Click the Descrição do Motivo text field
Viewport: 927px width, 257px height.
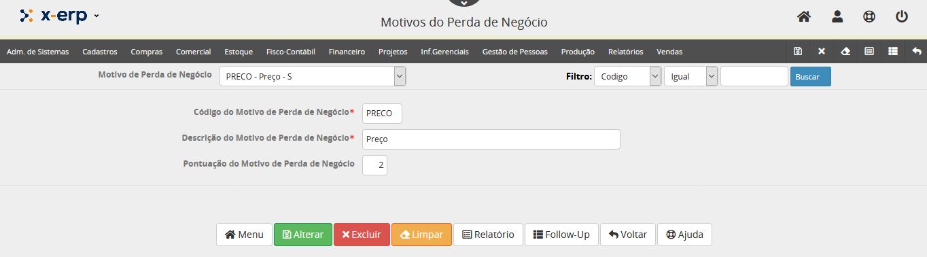point(491,139)
